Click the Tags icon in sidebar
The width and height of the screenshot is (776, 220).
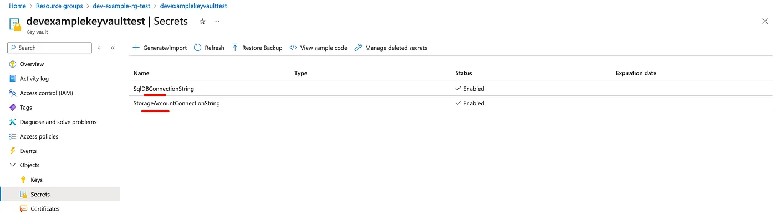tap(12, 108)
